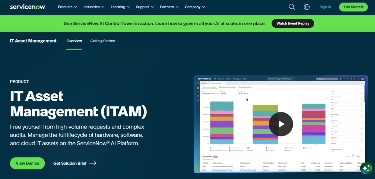Click the ServiceNow logo
The height and width of the screenshot is (179, 375).
28,7
